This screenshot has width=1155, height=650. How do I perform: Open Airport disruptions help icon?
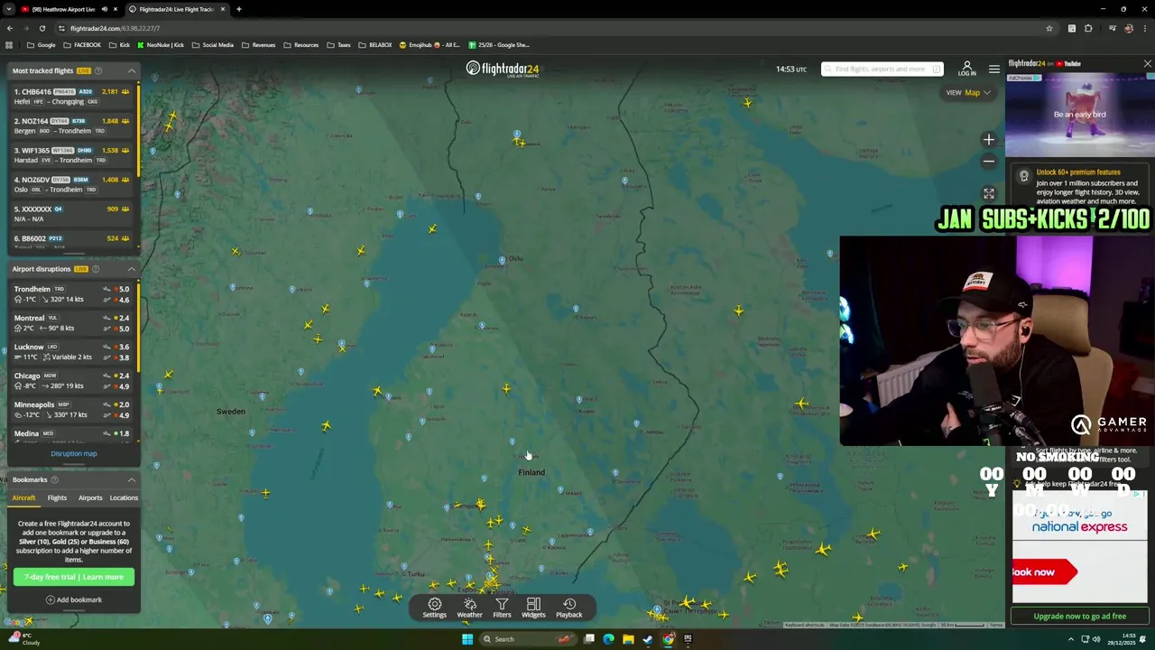pyautogui.click(x=95, y=269)
